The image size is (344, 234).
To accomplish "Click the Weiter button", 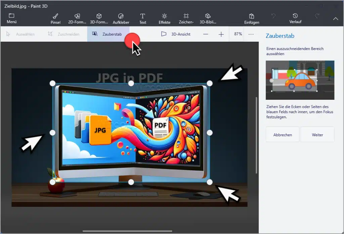I will pyautogui.click(x=317, y=134).
